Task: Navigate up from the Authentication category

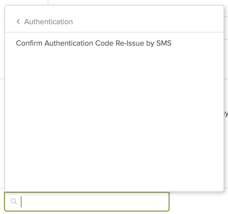Action: tap(18, 21)
